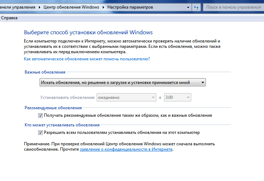Open the important updates mode dropdown
Image resolution: width=264 pixels, height=181 pixels.
[x=123, y=82]
